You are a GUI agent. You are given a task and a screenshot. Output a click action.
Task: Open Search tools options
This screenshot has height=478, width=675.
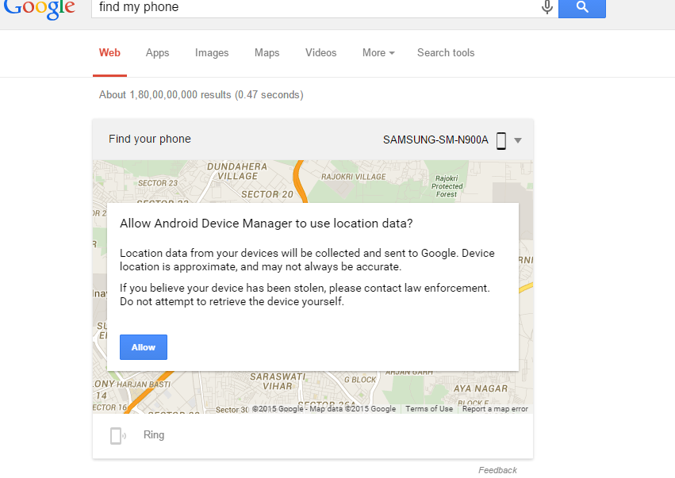point(446,53)
